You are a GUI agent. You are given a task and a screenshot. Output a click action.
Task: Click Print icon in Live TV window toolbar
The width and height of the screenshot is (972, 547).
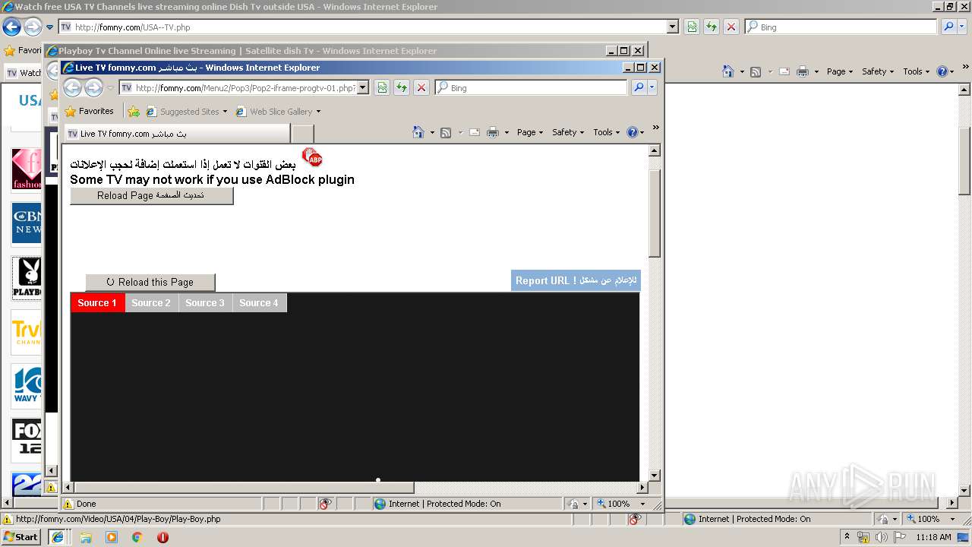(x=493, y=132)
